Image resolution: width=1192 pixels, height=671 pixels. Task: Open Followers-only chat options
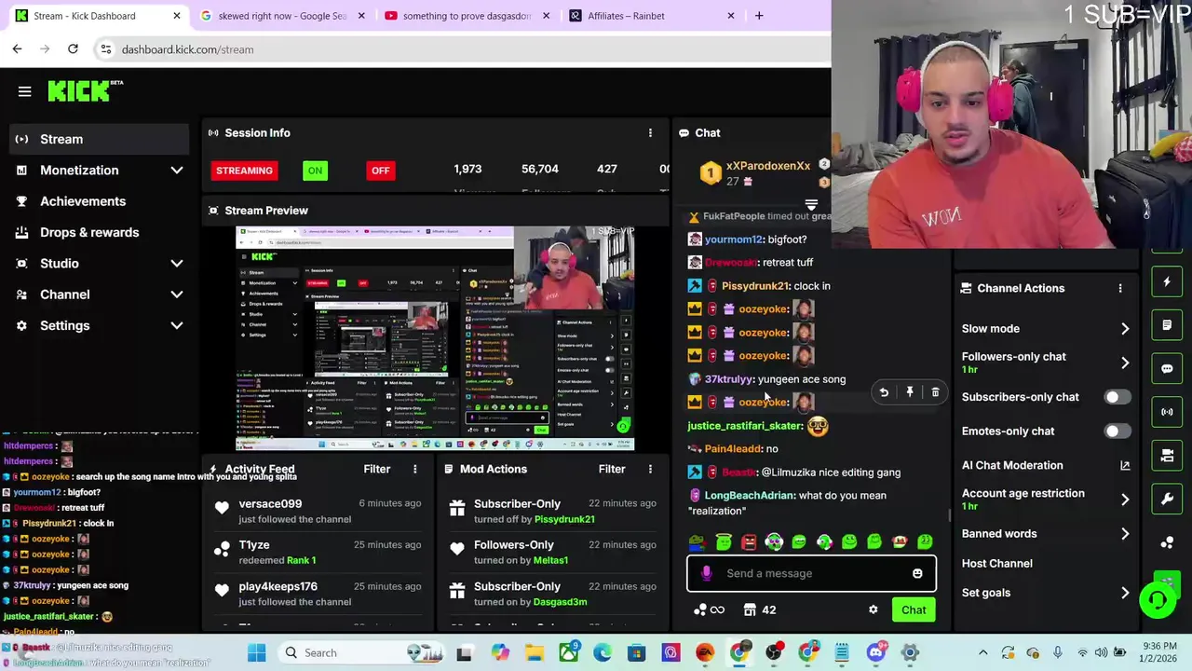click(x=1046, y=363)
